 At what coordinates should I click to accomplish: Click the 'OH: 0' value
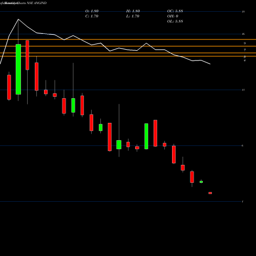coord(173,16)
